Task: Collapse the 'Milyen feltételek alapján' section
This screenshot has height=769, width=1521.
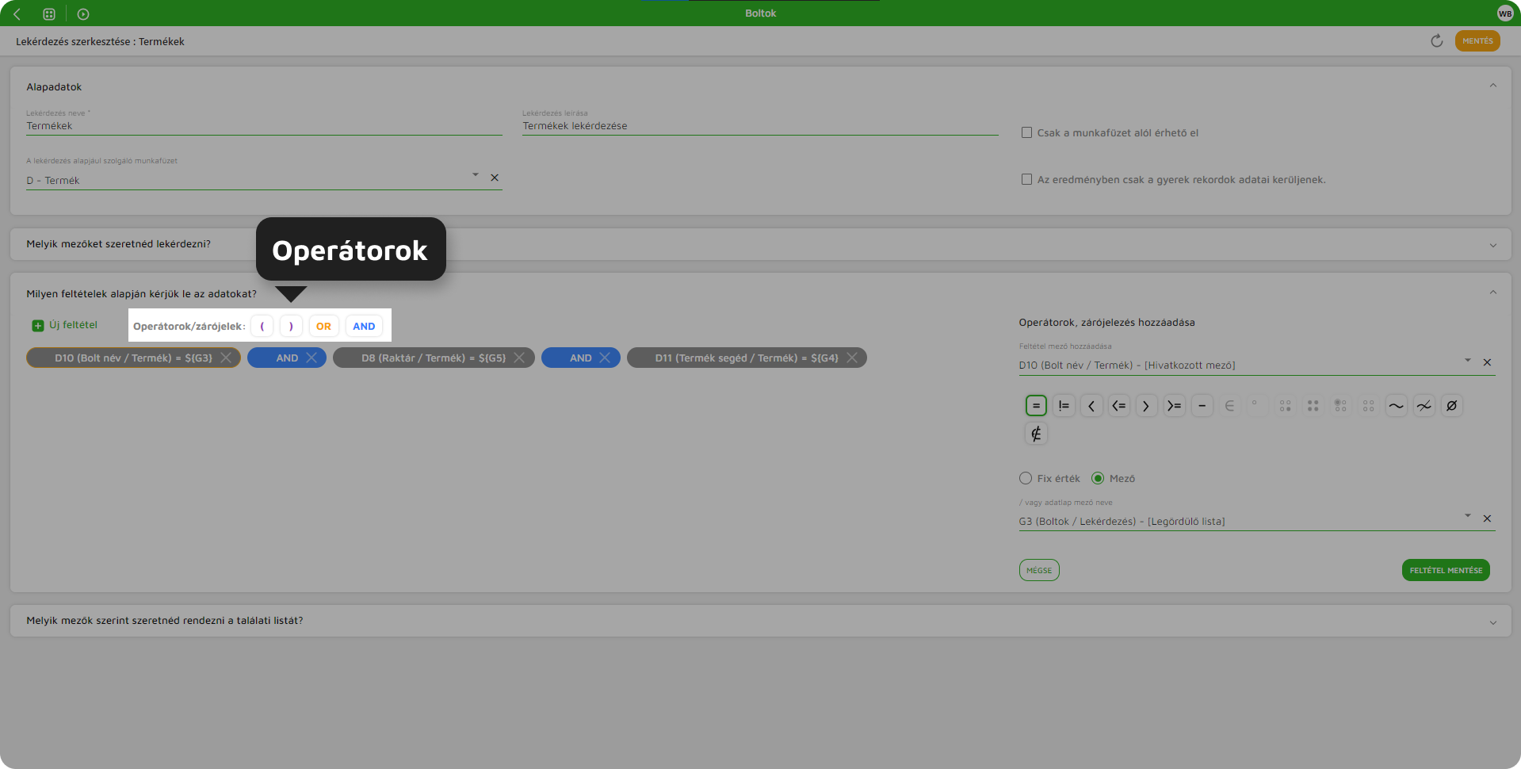Action: pyautogui.click(x=1493, y=293)
